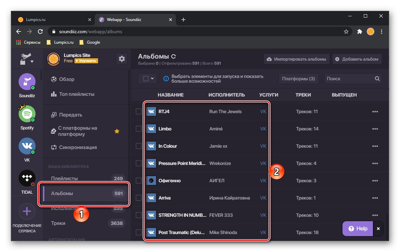Click the search magnifier icon

tap(377, 79)
